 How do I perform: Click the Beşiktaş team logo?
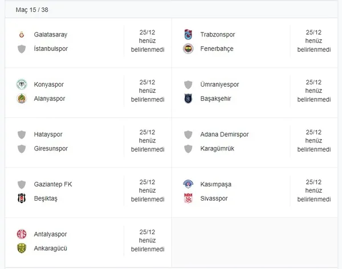pos(22,198)
